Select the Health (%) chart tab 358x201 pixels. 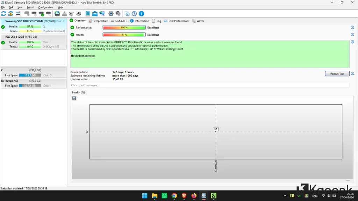(78, 92)
